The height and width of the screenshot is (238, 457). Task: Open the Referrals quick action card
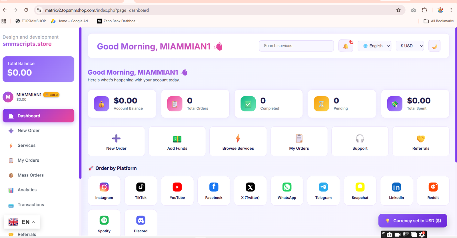pos(421,141)
